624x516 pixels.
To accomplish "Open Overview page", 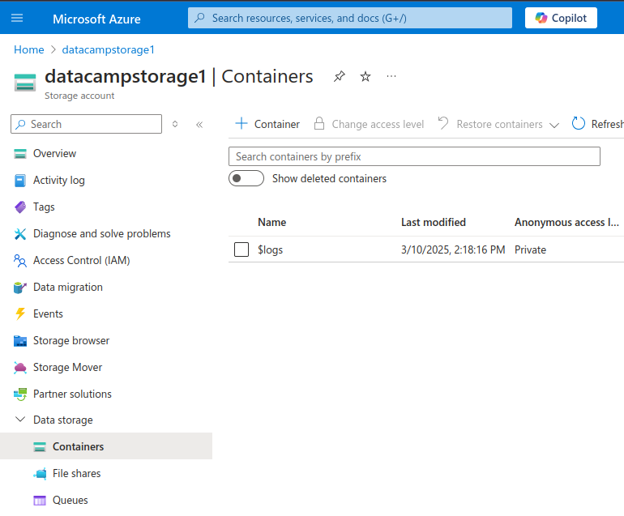I will click(54, 154).
